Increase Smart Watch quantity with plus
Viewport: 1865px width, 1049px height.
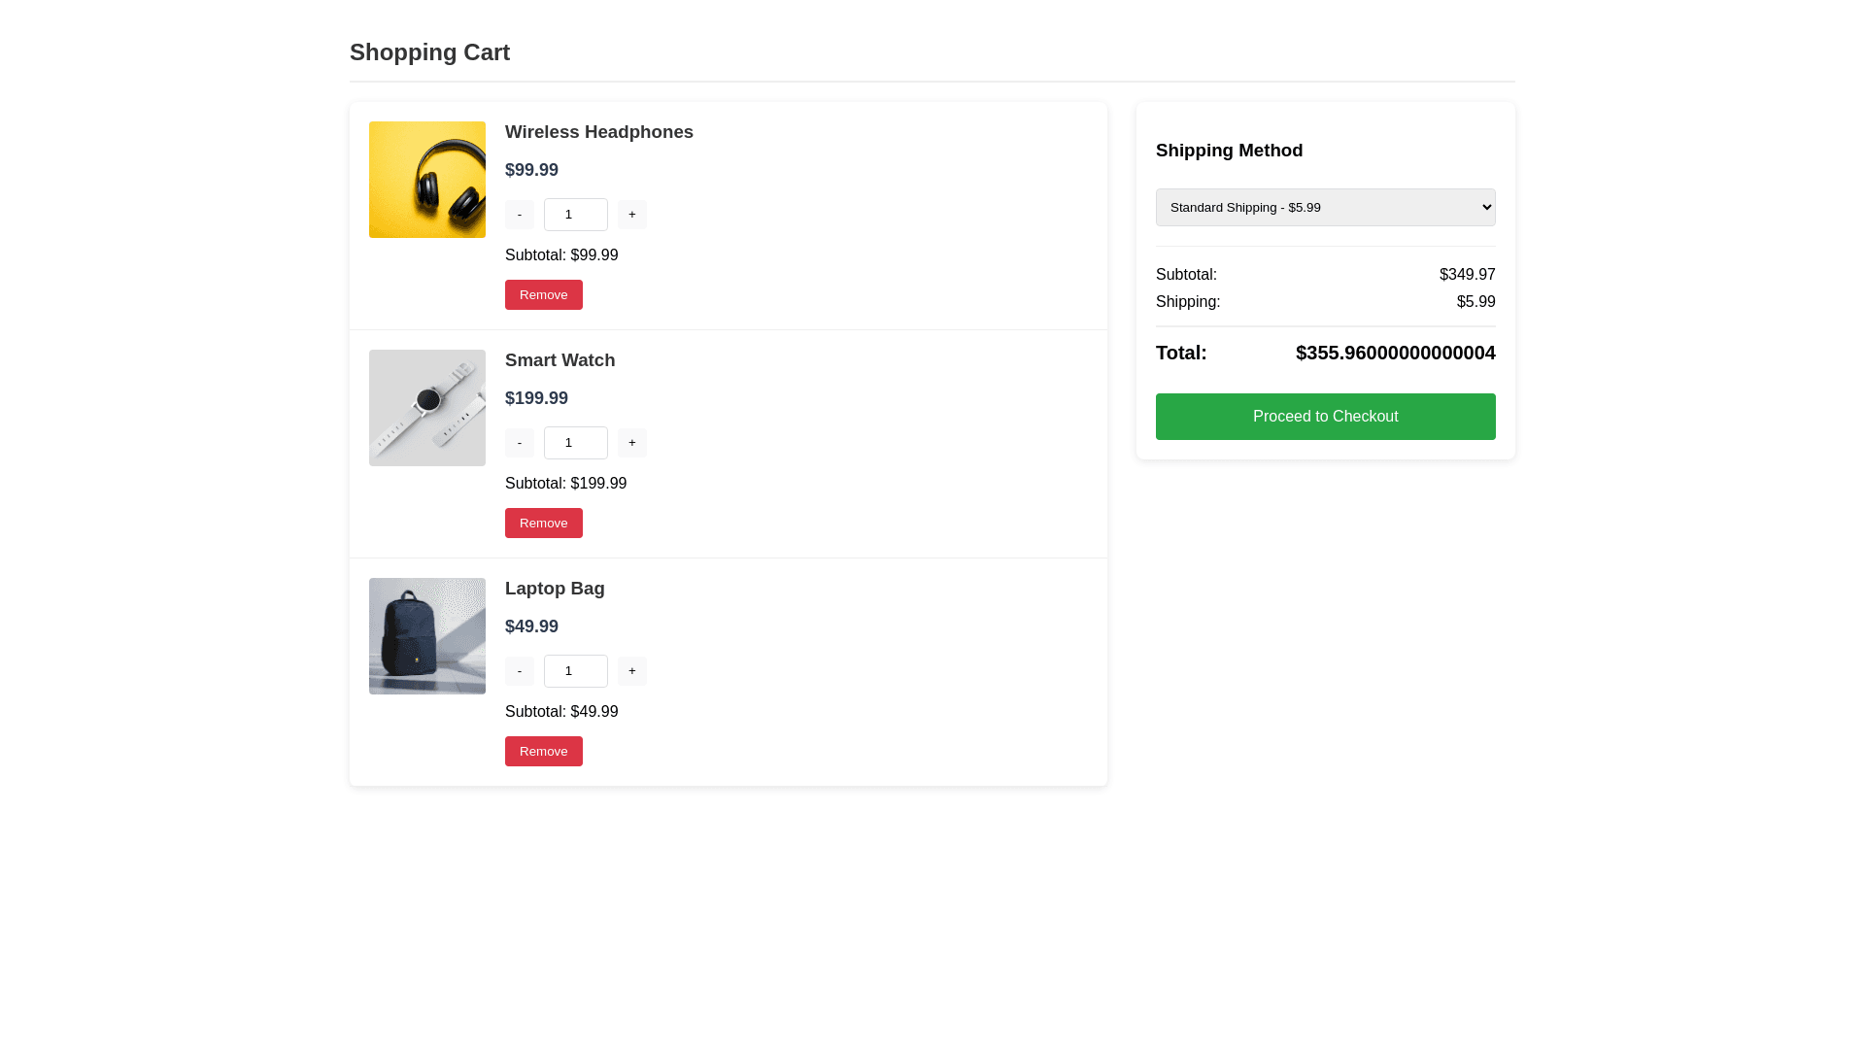631,443
